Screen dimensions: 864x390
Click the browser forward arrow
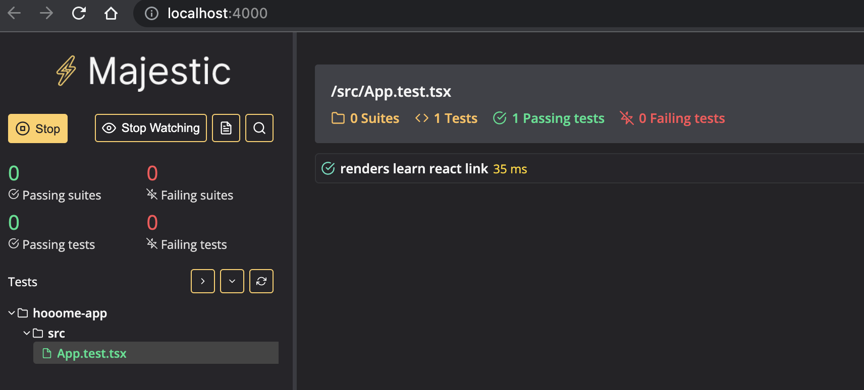point(46,13)
